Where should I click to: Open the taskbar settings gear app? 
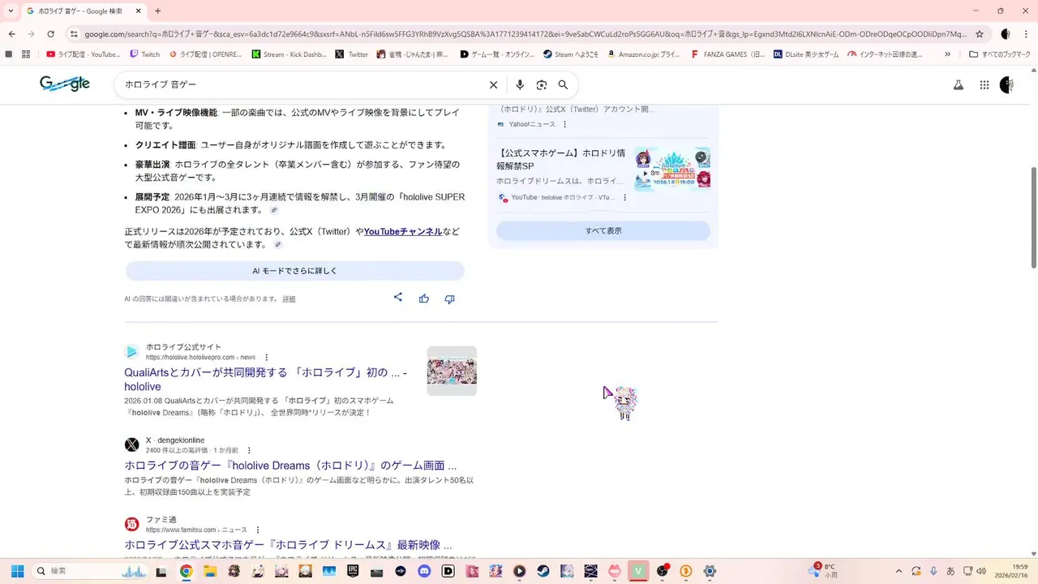710,571
